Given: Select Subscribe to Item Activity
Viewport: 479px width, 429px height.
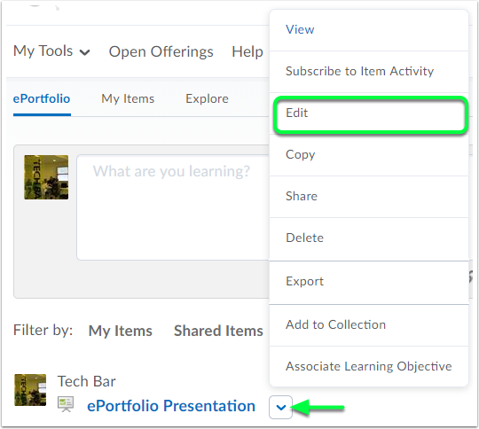Looking at the screenshot, I should (369, 72).
